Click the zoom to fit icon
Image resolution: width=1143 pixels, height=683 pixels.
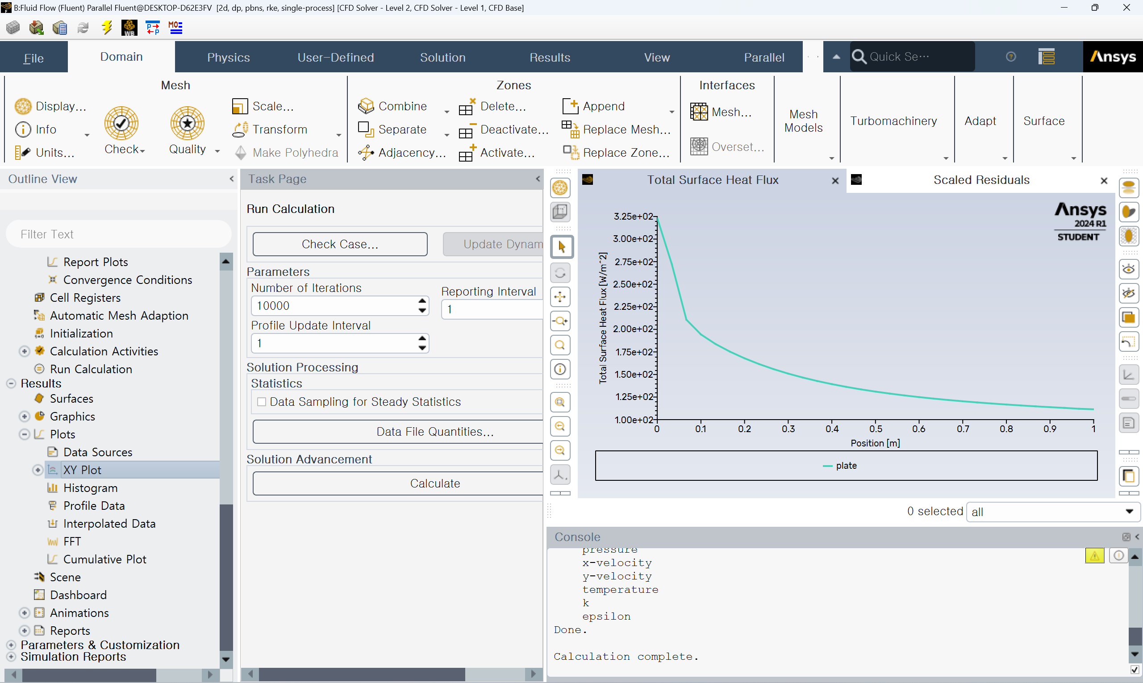pyautogui.click(x=561, y=403)
